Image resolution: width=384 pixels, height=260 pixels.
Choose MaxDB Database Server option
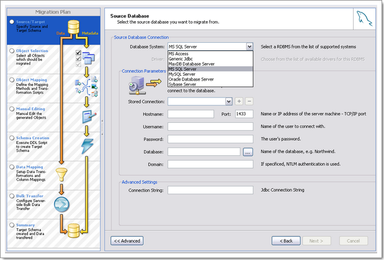210,64
